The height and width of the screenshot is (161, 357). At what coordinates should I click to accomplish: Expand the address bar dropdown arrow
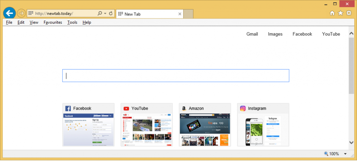(105, 14)
